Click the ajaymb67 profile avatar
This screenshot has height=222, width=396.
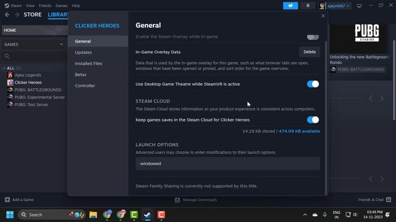click(x=322, y=6)
